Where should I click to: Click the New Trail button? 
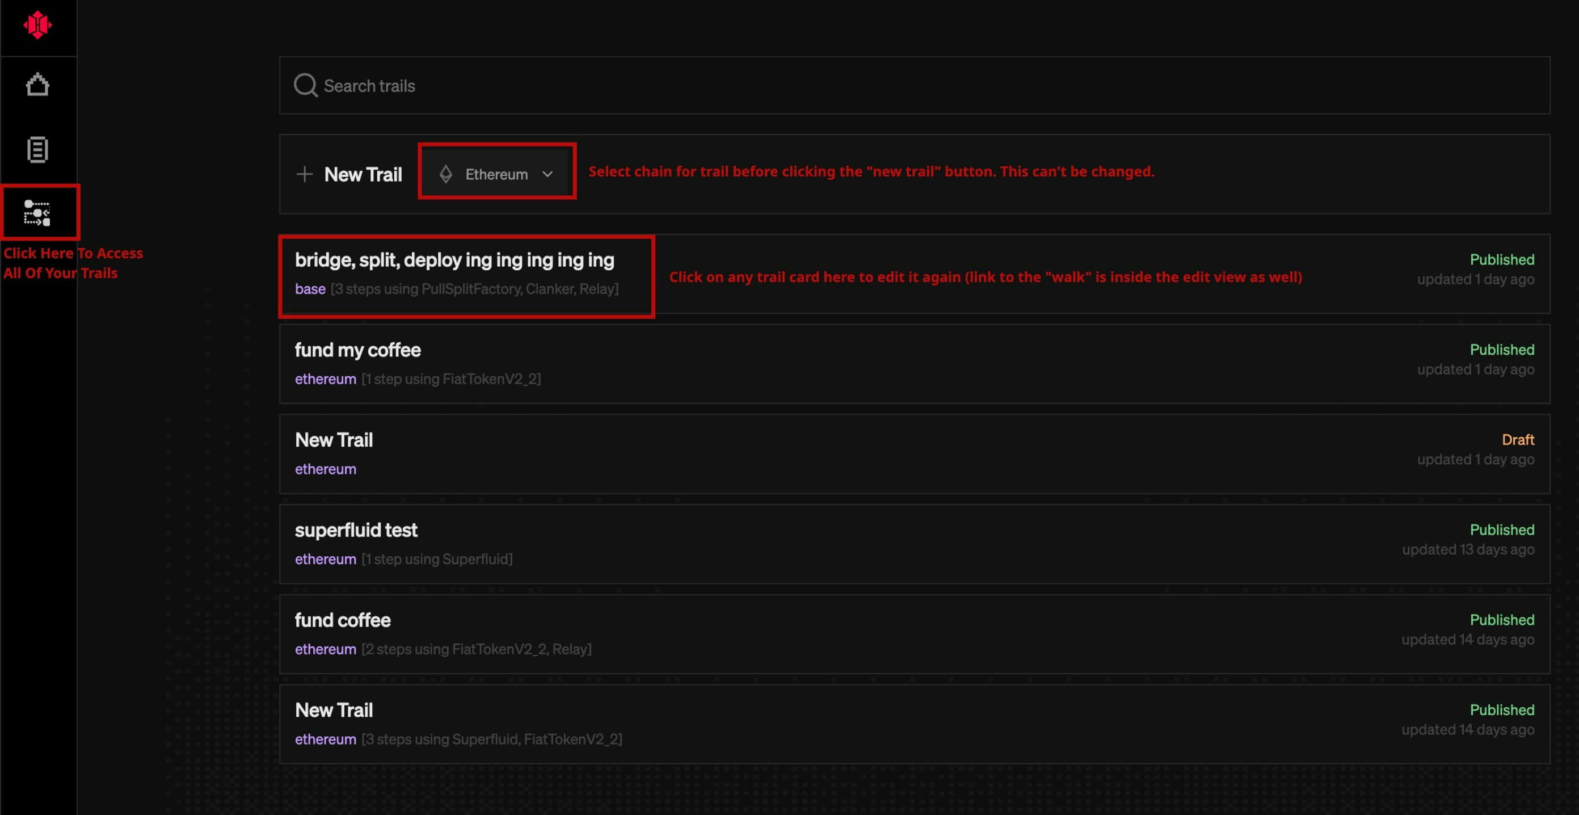click(363, 174)
